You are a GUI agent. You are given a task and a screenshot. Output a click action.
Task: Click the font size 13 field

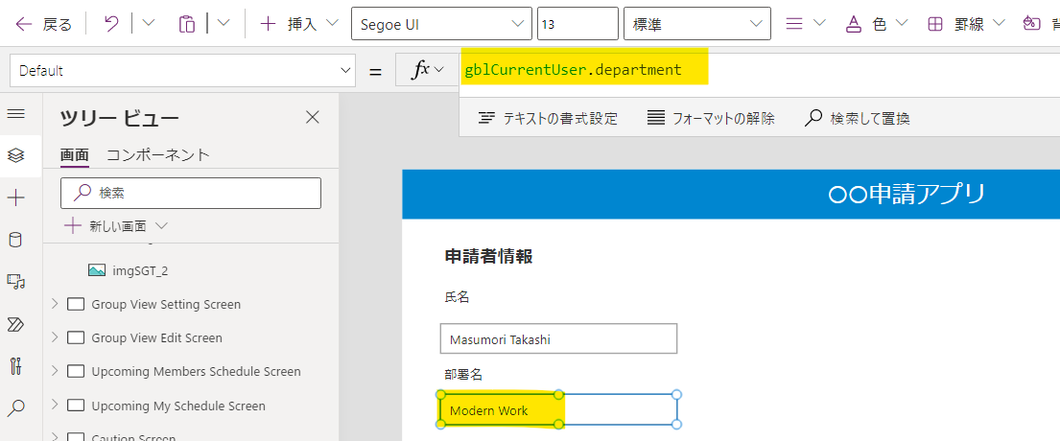click(x=578, y=24)
